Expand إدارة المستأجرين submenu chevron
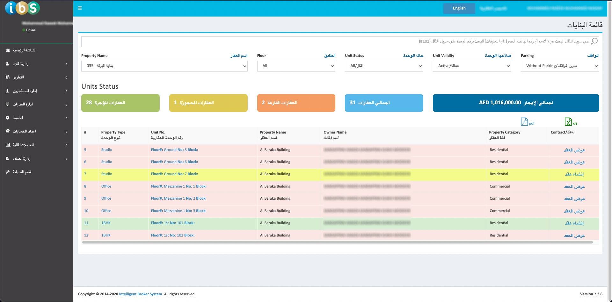612x302 pixels. (x=66, y=91)
